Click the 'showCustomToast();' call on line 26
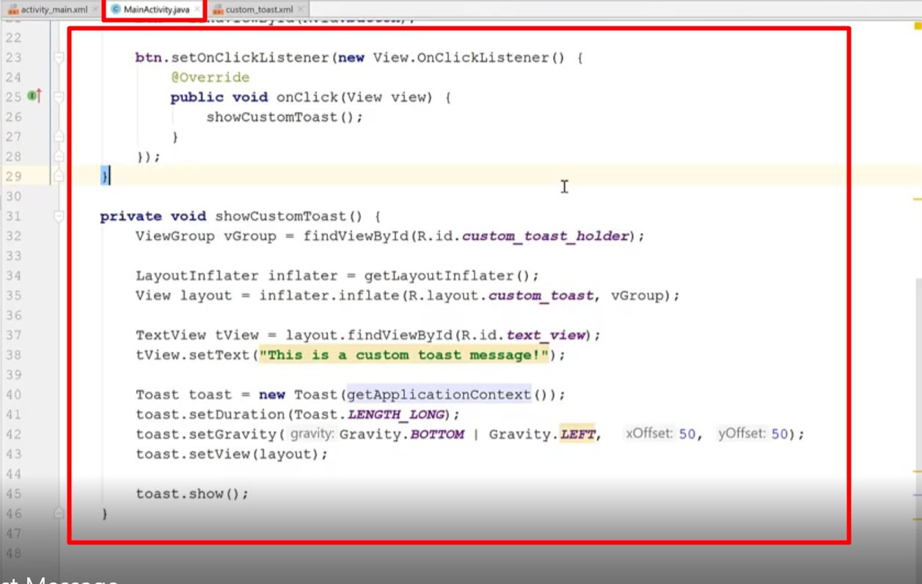922x584 pixels. 285,117
